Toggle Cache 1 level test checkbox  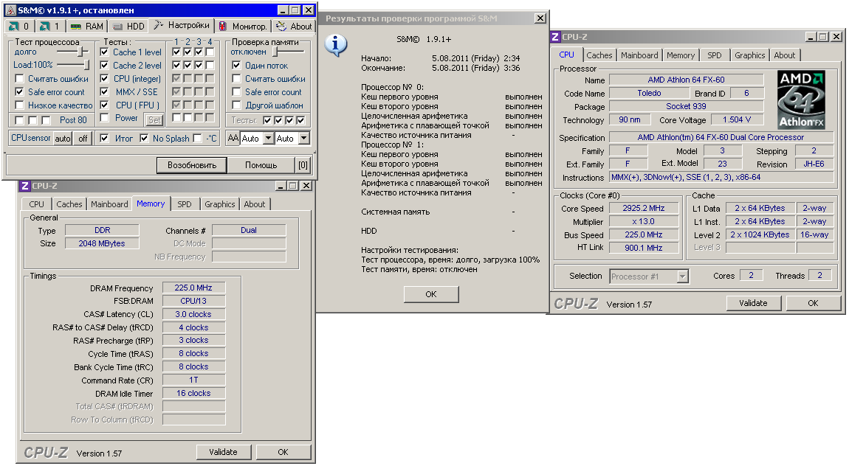tap(105, 52)
